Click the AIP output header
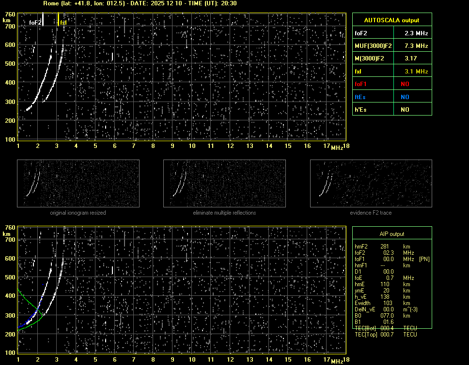 391,234
